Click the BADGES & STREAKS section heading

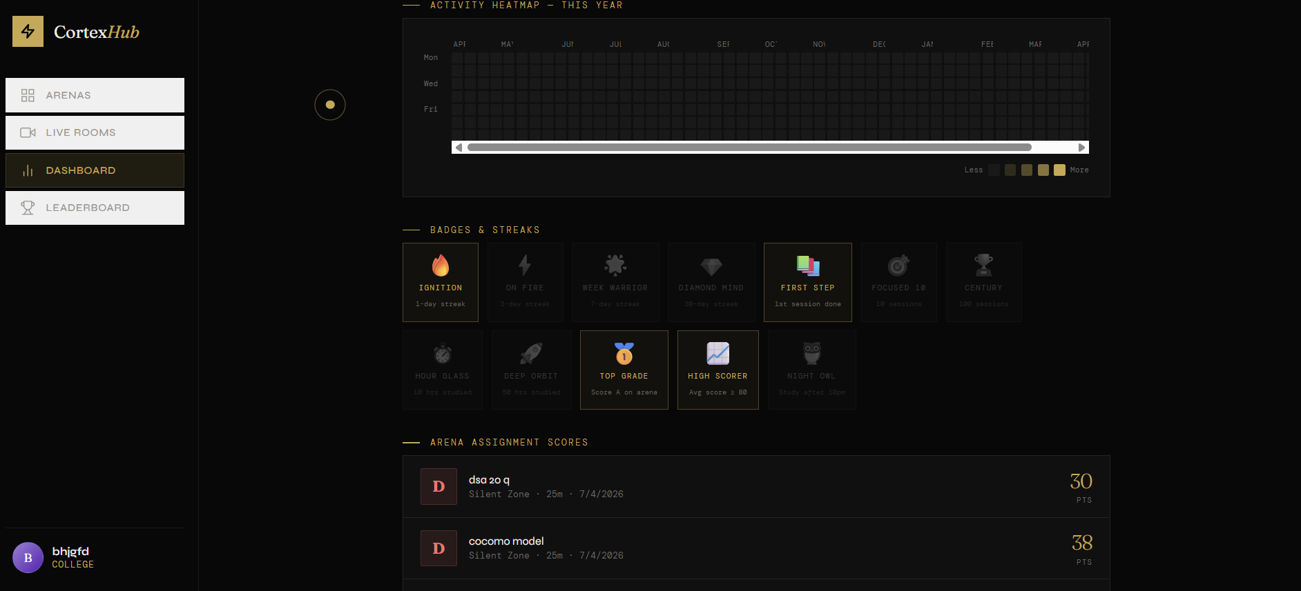coord(485,230)
